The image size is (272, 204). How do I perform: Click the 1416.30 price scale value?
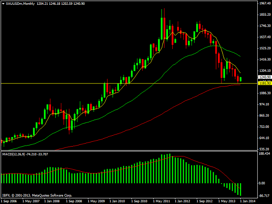pyautogui.click(x=265, y=60)
